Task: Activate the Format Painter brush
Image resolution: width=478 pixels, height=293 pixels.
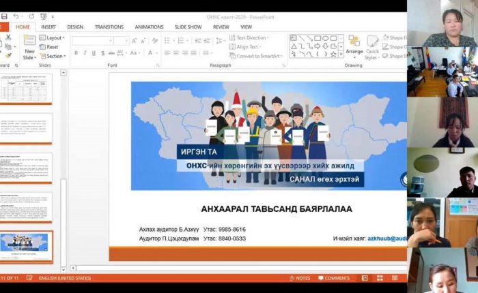Action: coord(8,56)
